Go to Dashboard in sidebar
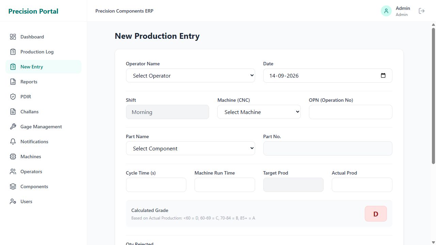This screenshot has height=245, width=436. pos(44,37)
